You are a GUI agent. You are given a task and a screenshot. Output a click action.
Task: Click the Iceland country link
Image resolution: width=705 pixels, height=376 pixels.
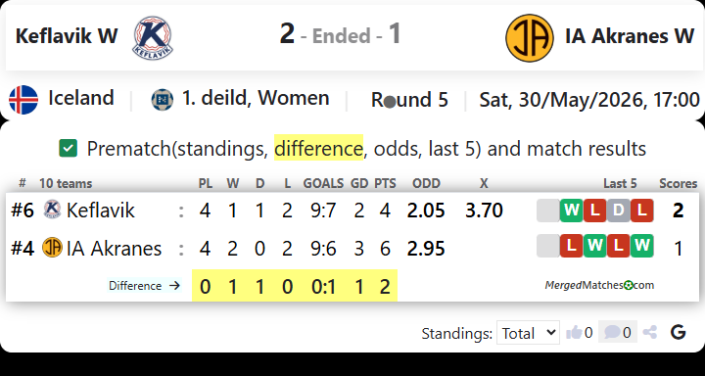81,98
